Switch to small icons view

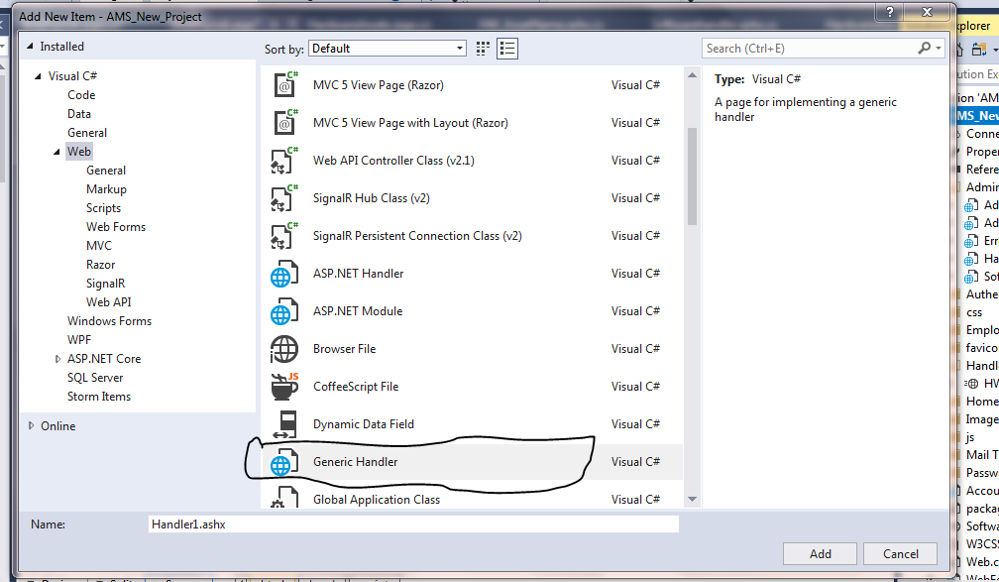(483, 49)
